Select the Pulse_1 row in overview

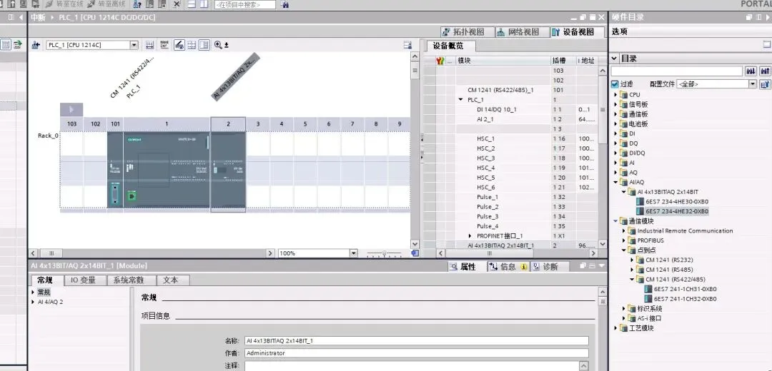pos(512,197)
